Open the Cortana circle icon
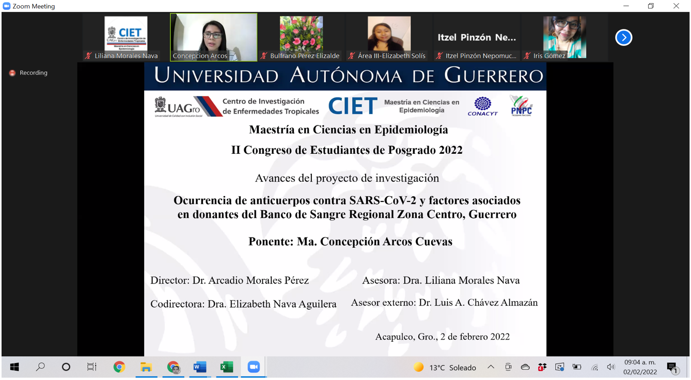691x380 pixels. tap(66, 367)
